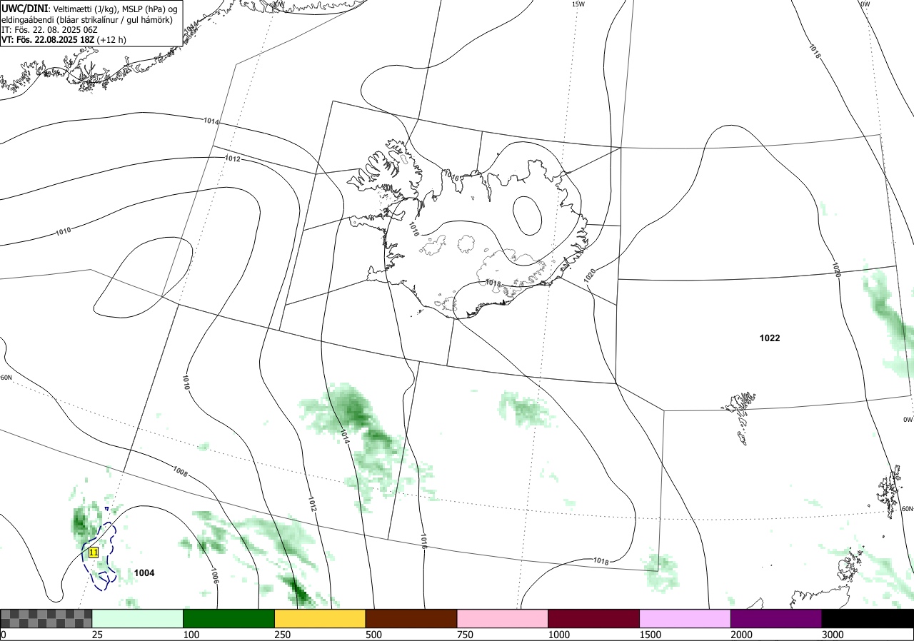Click the 30W longitude label

(278, 4)
